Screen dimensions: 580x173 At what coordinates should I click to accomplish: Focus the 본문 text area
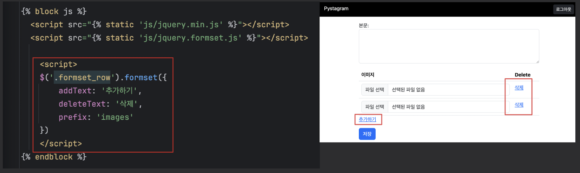449,46
